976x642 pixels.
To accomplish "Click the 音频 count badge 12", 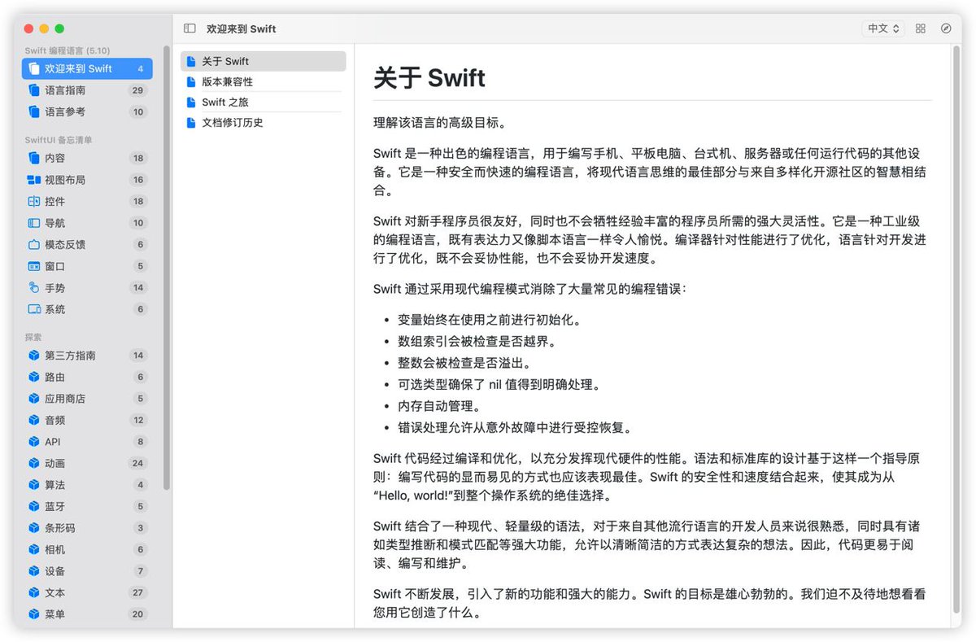I will (137, 421).
